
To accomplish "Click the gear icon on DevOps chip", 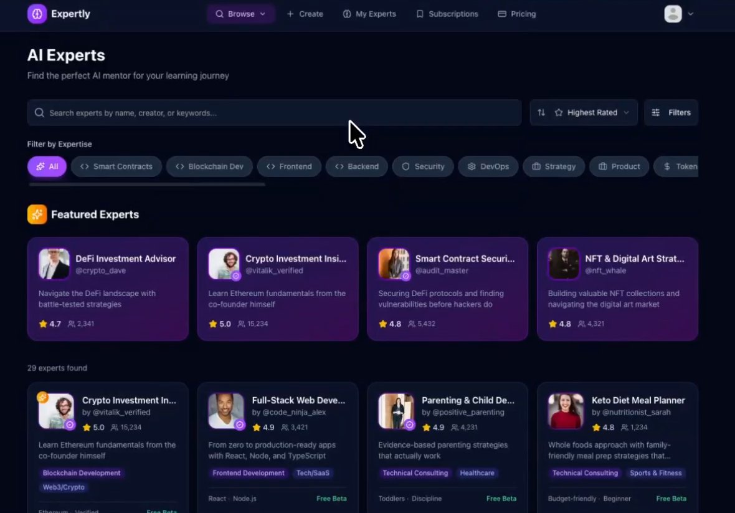I will tap(472, 166).
